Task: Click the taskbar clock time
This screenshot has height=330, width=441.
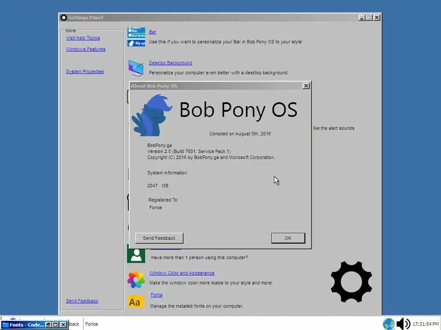Action: coord(425,324)
